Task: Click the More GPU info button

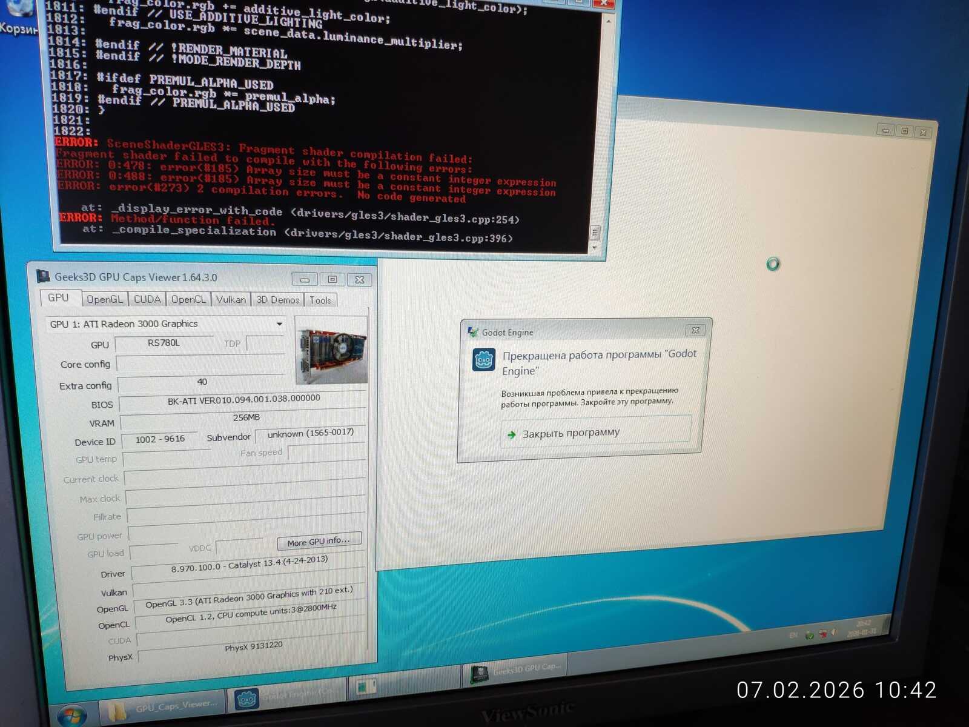Action: 319,540
